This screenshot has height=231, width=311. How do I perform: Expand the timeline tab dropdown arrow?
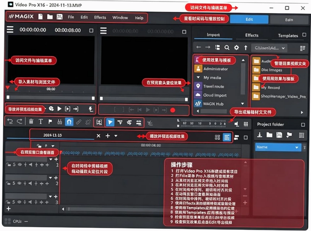[116, 136]
